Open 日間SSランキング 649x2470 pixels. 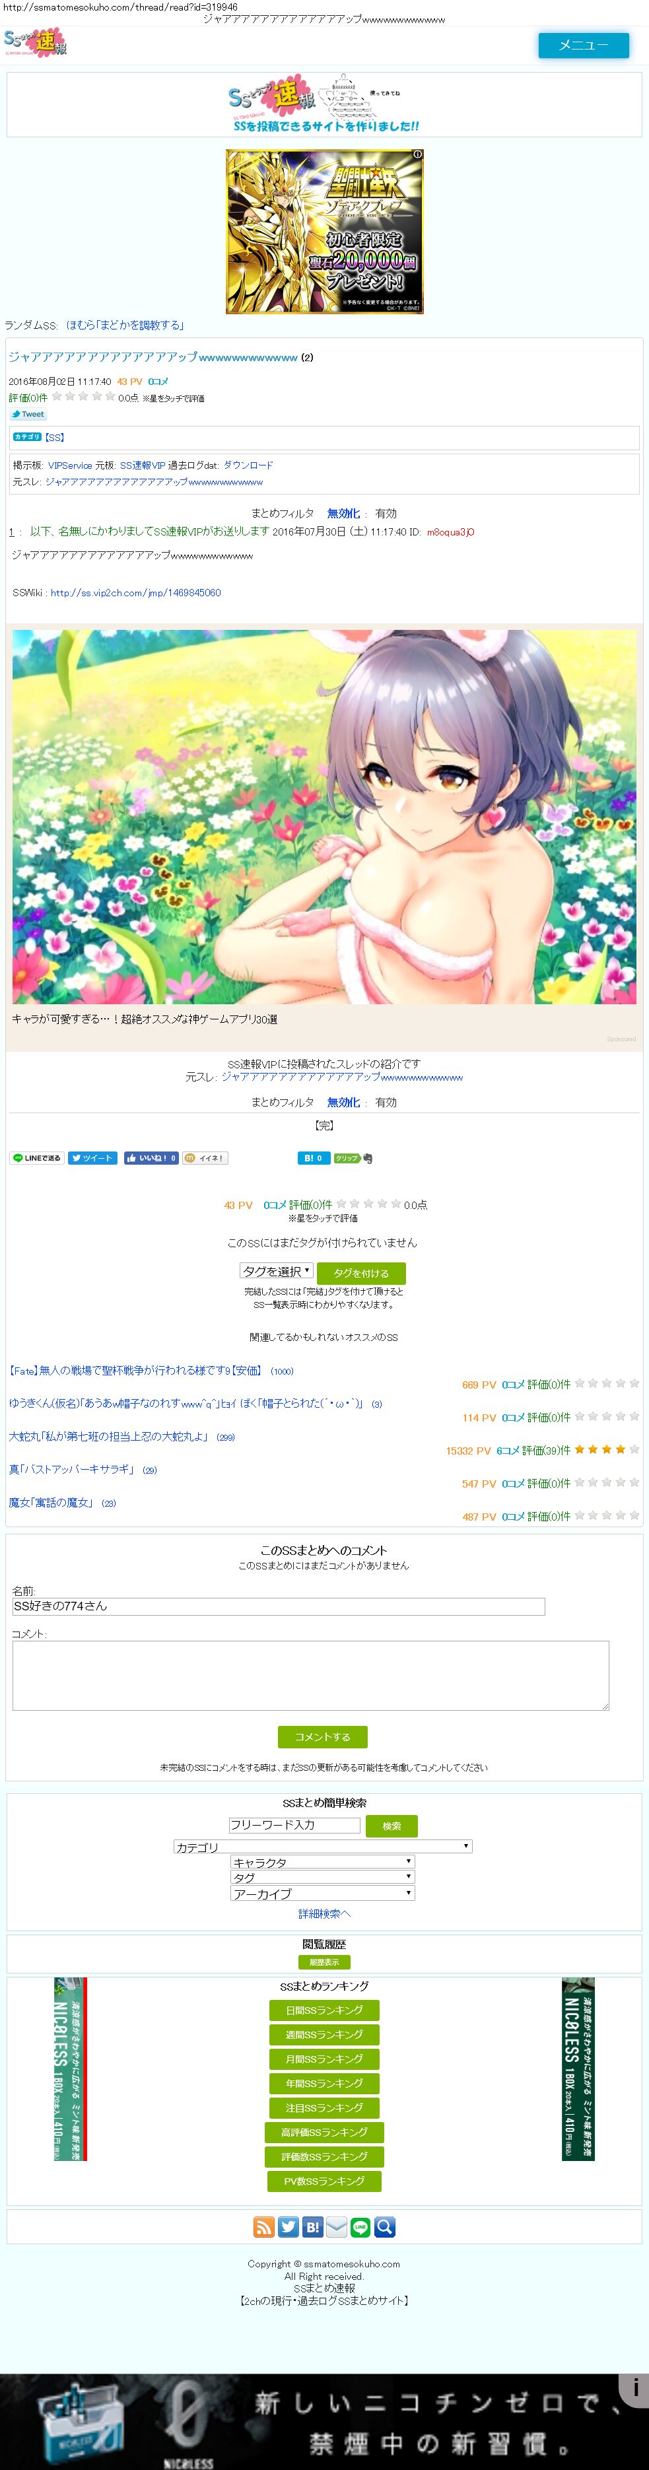click(x=324, y=2010)
